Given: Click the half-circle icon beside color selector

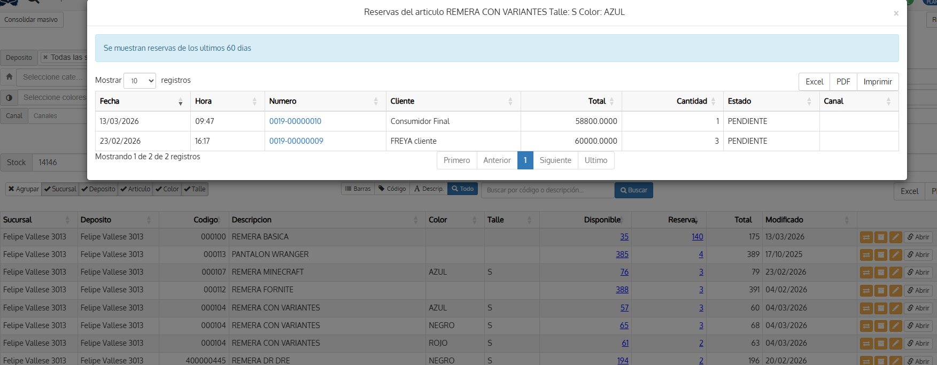Looking at the screenshot, I should click(x=9, y=98).
